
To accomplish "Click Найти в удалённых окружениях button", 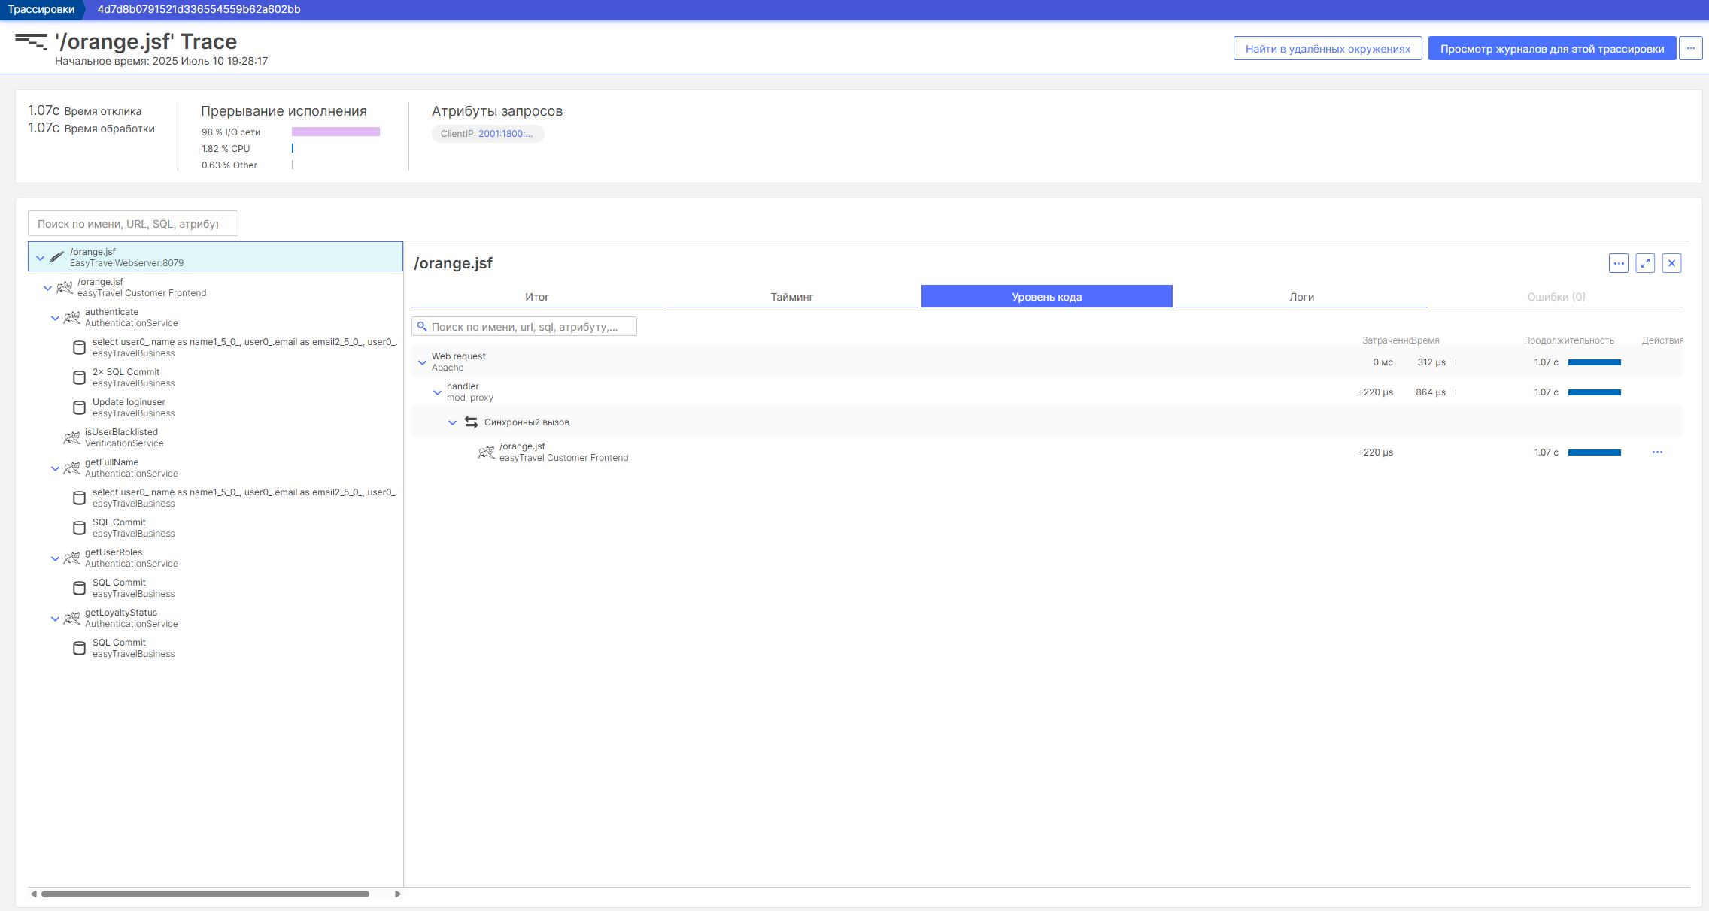I will tap(1328, 49).
